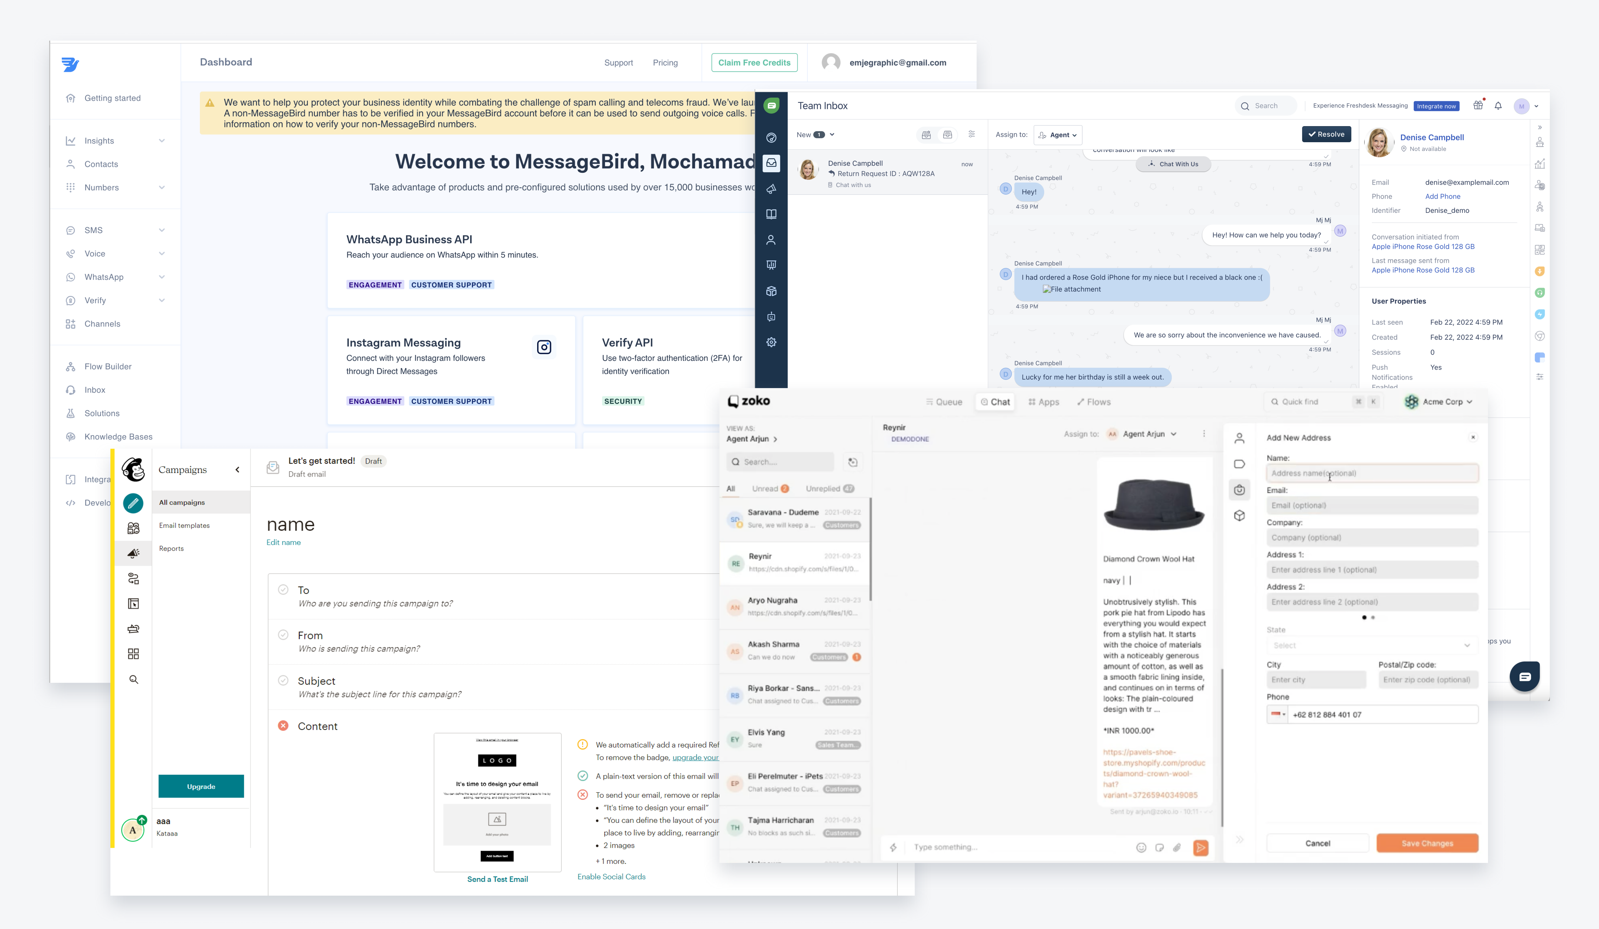Expand SMS menu in MessageBird sidebar
1599x929 pixels.
(162, 230)
